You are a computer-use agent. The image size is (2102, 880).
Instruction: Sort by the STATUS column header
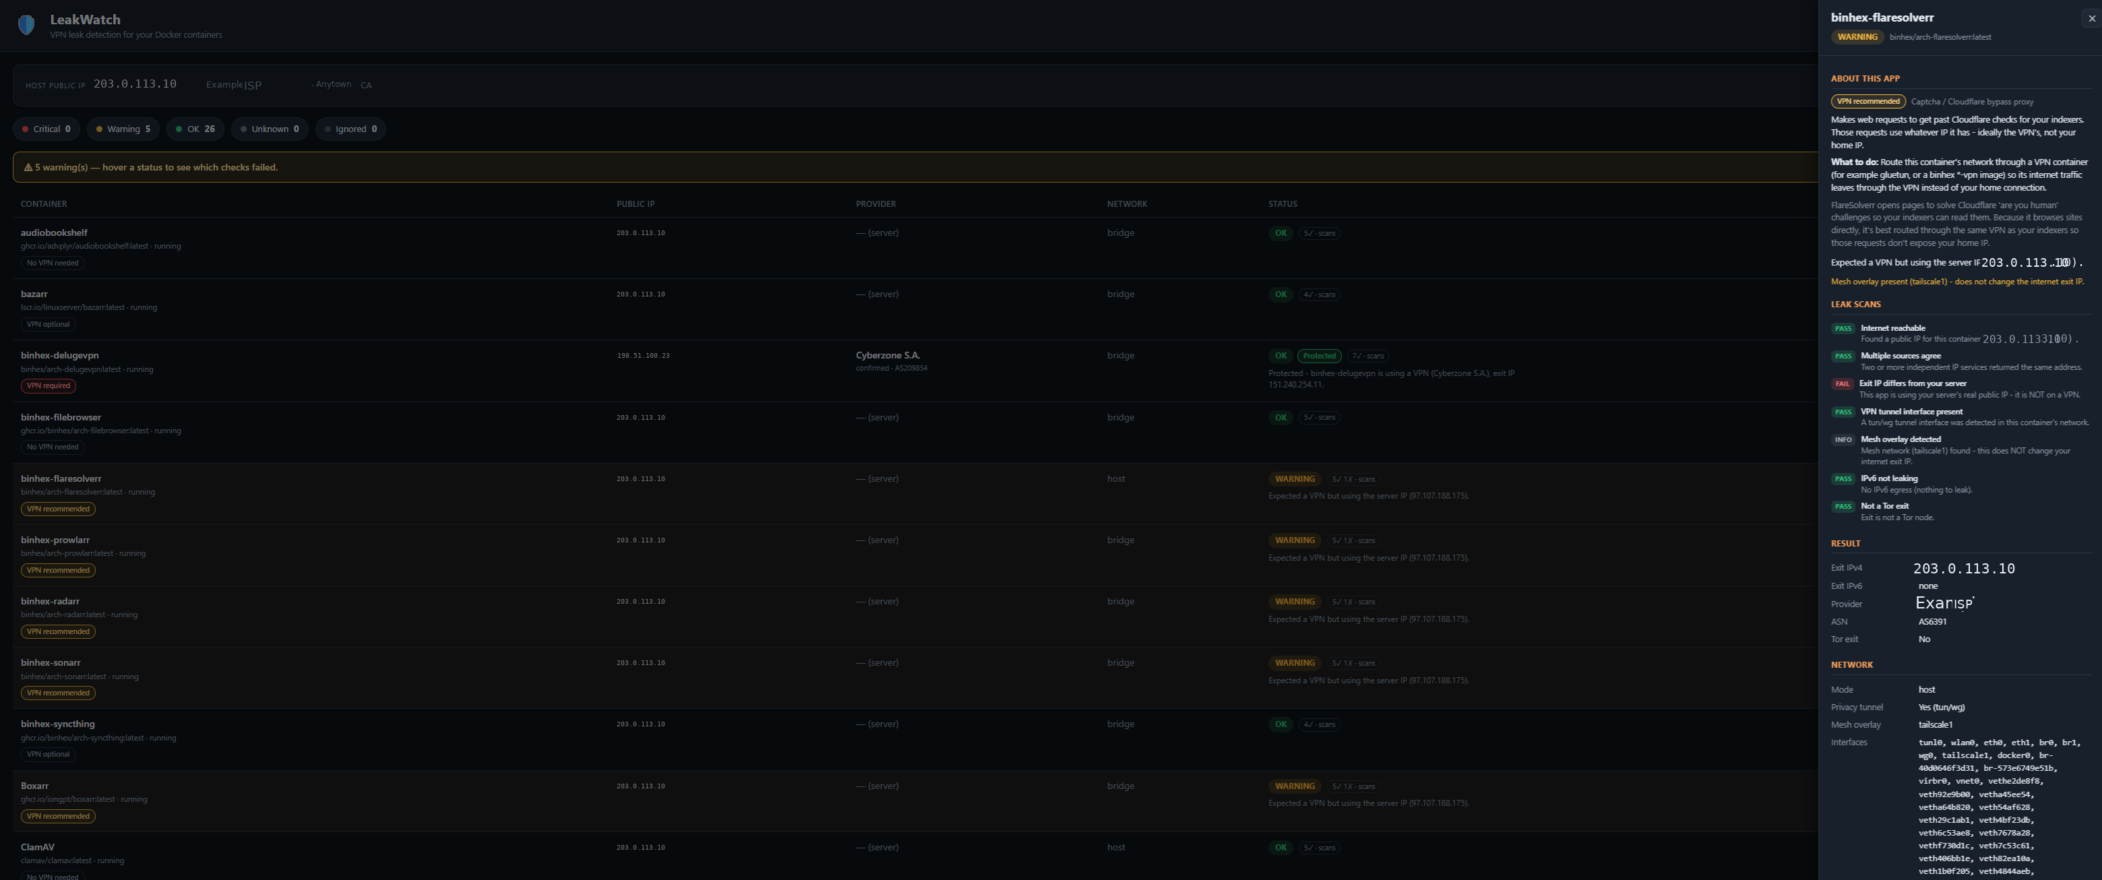[1282, 204]
